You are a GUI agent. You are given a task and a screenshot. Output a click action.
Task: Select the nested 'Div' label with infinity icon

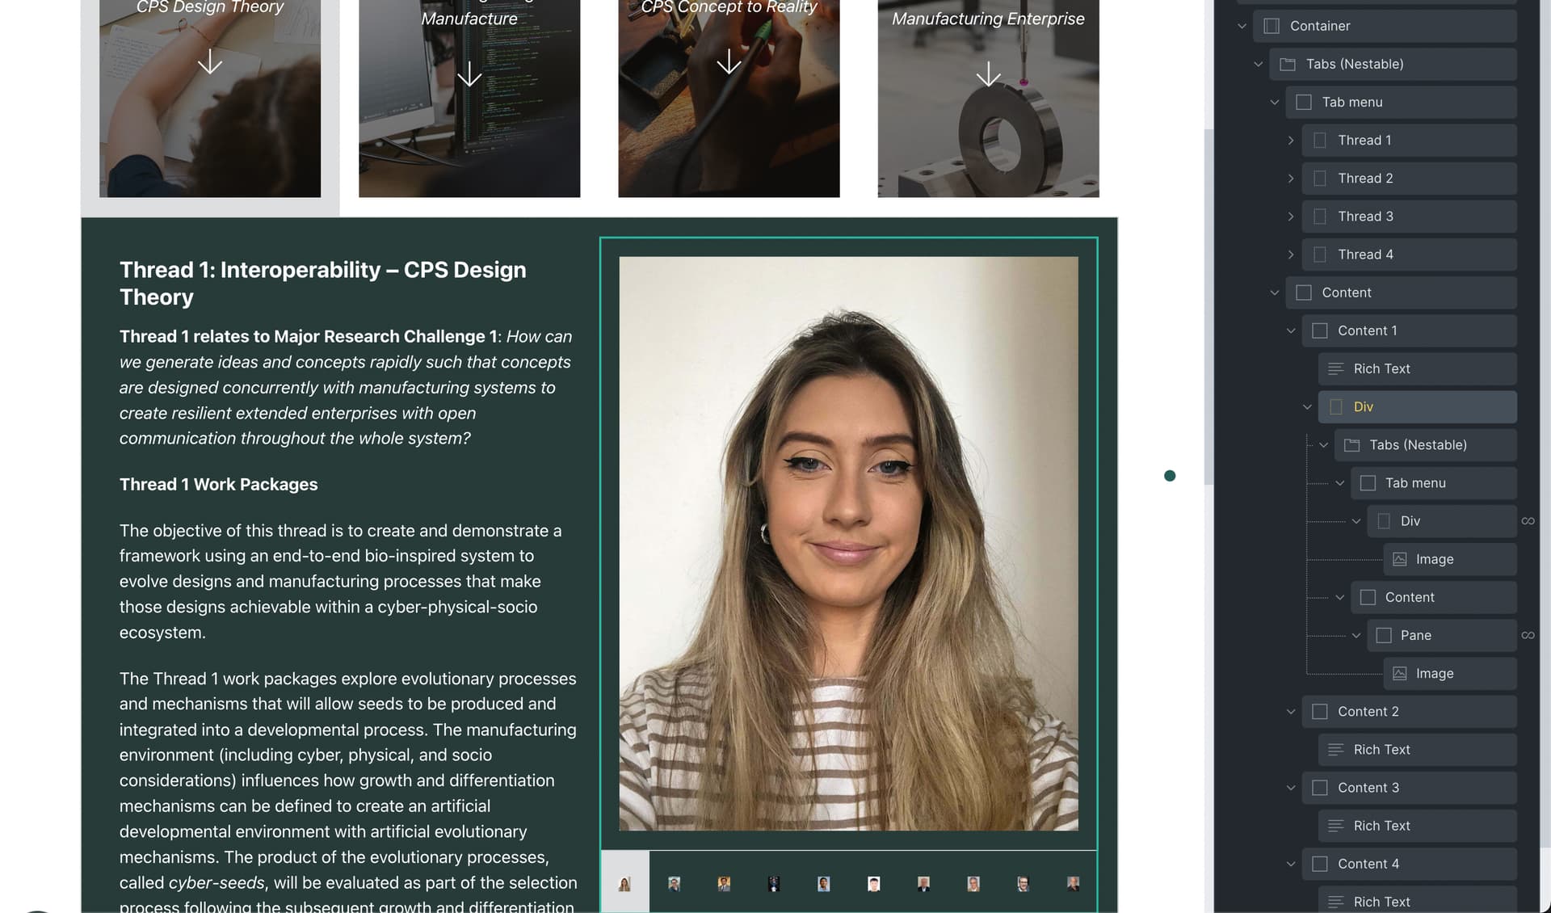[x=1410, y=521]
